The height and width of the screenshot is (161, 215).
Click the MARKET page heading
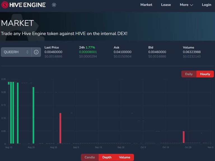pos(17,23)
